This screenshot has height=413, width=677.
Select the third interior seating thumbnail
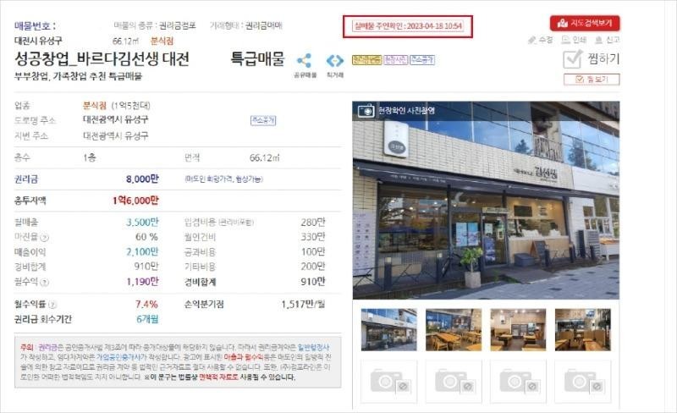coord(518,329)
